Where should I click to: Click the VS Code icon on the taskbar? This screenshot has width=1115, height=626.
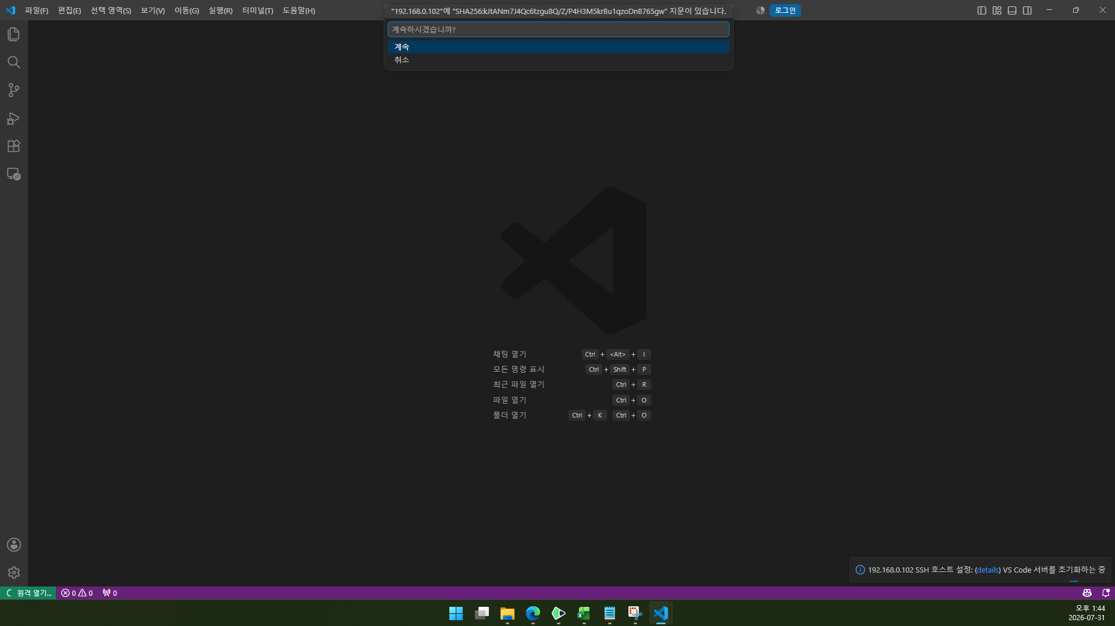click(661, 613)
